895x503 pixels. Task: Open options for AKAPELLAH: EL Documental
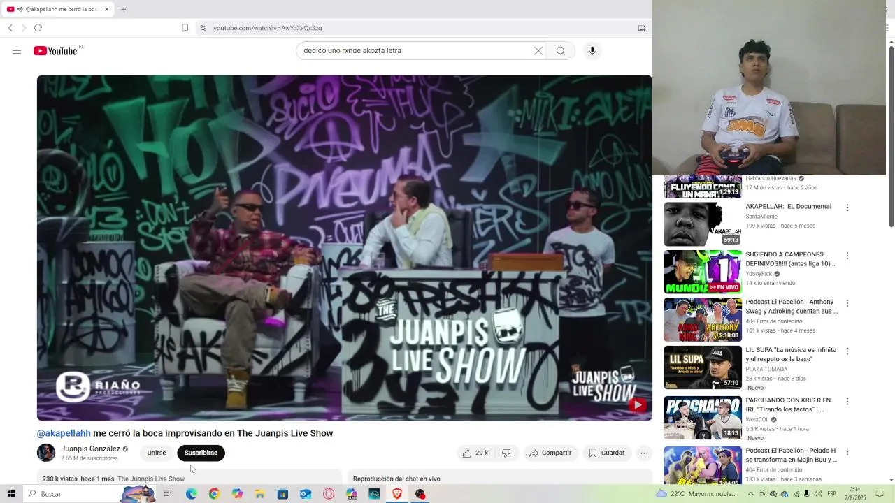click(847, 207)
